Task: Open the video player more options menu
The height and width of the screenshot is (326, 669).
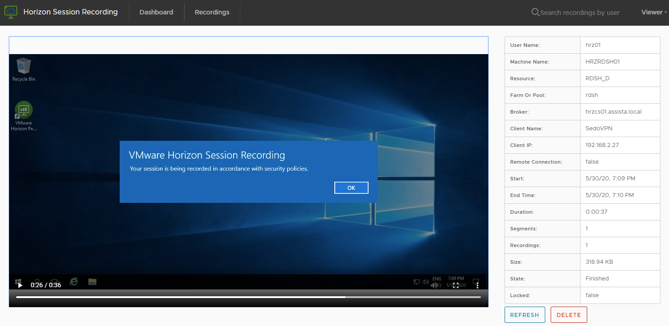Action: click(477, 285)
